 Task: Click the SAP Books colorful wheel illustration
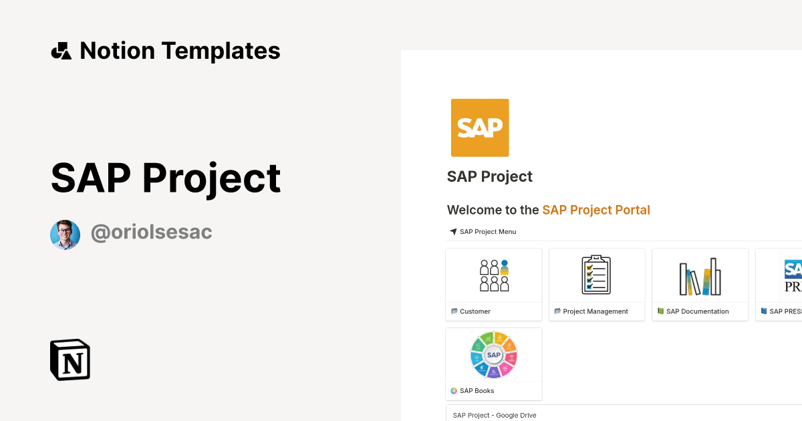coord(493,354)
